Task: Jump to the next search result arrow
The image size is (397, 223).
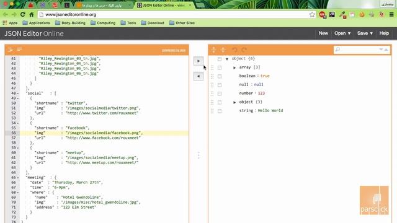Action: click(381, 50)
